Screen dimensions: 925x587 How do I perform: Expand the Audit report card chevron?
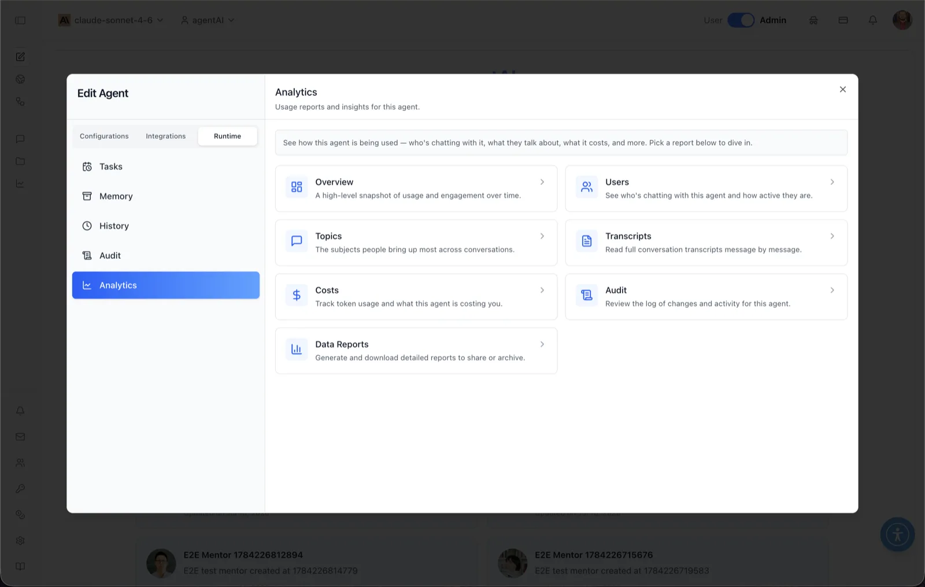pyautogui.click(x=832, y=290)
